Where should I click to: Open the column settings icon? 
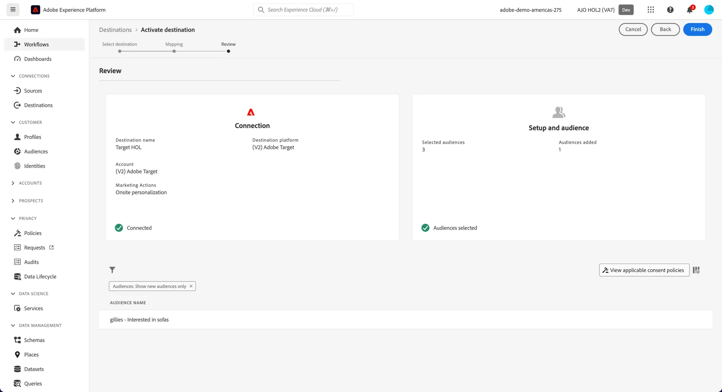tap(696, 270)
